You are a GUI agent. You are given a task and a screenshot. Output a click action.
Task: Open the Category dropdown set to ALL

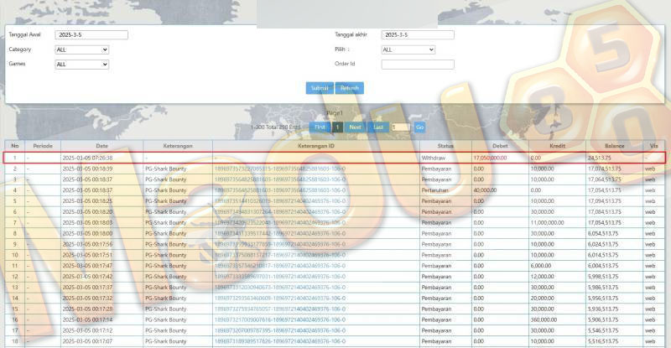81,49
